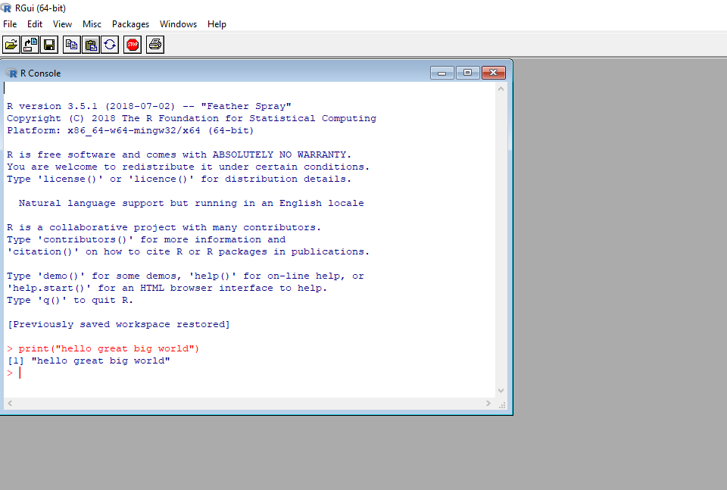Viewport: 727px width, 490px height.
Task: Click the "Type 'contributors()'" line
Action: coord(146,239)
